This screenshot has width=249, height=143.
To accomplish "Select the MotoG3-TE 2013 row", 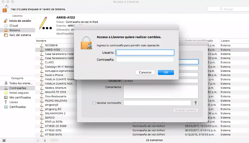I will click(x=142, y=92).
